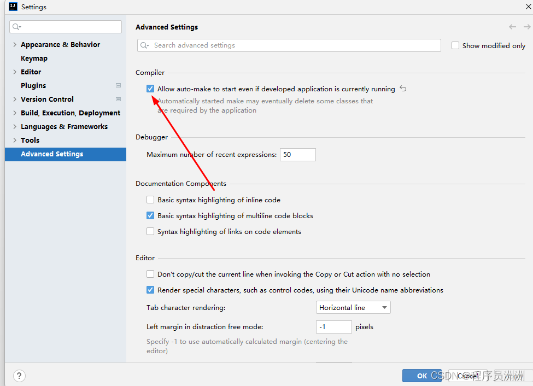Click the Version Control project-level icon
Viewport: 533px width, 386px height.
click(x=118, y=99)
